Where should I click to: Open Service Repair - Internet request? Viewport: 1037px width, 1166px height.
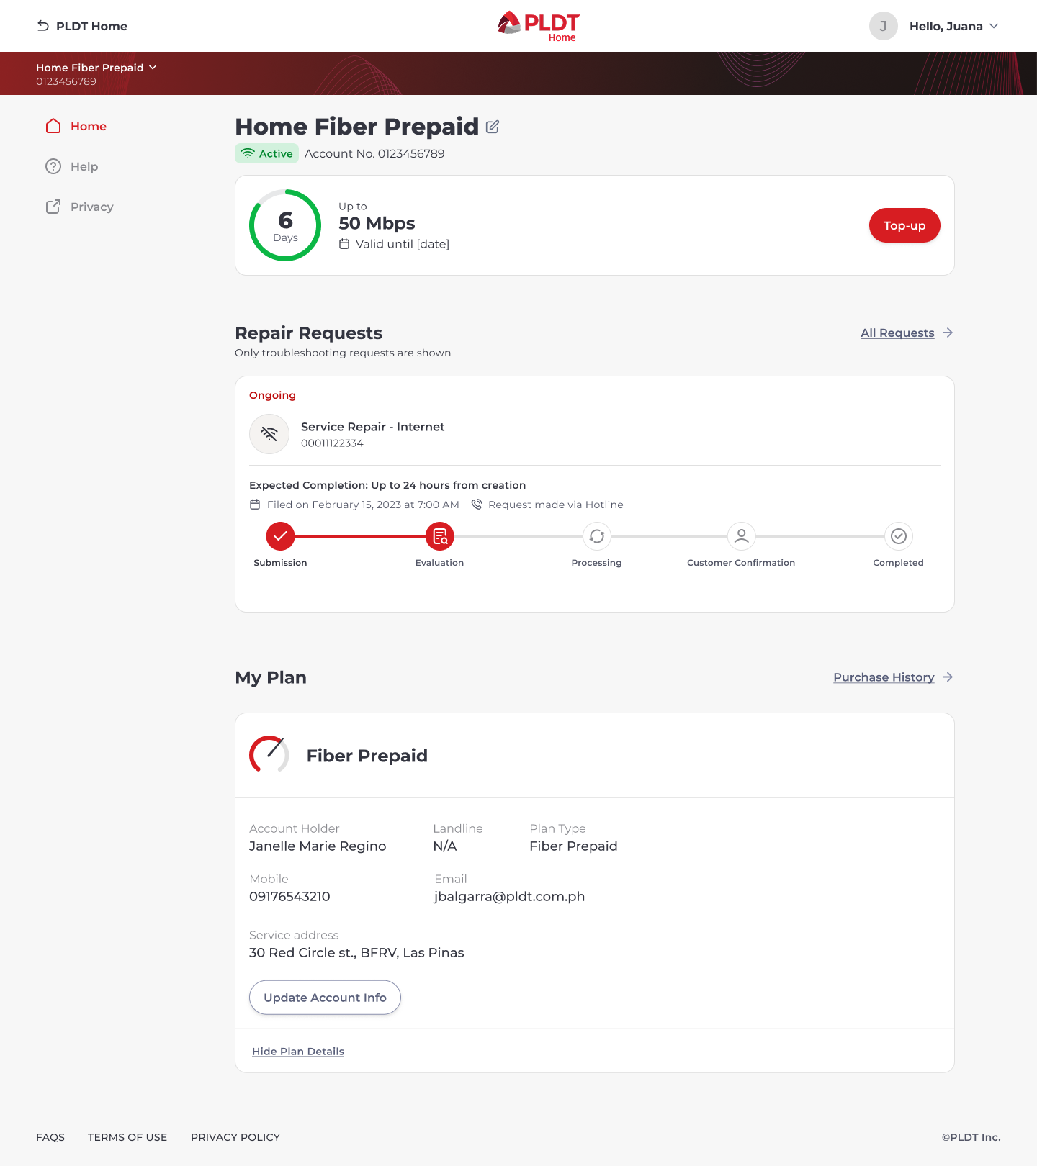tap(372, 427)
